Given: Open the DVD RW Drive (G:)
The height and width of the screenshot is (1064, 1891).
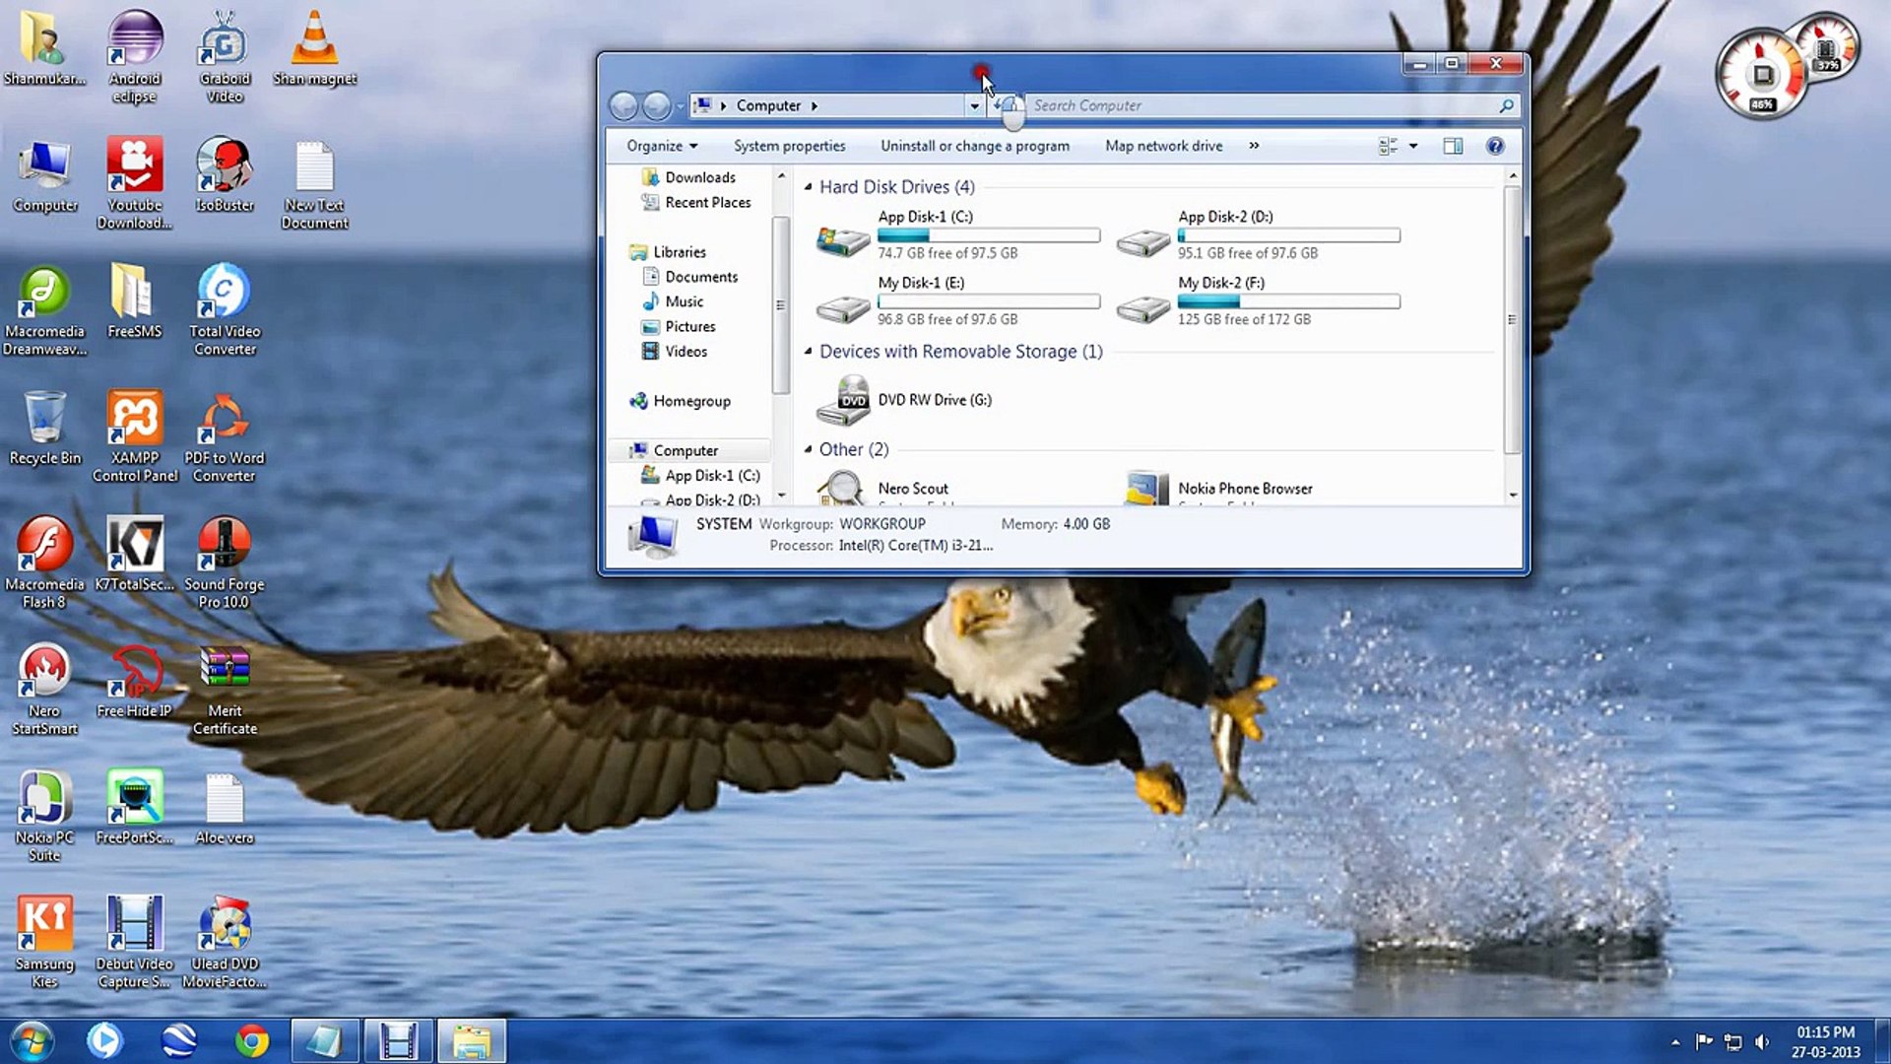Looking at the screenshot, I should (x=934, y=400).
